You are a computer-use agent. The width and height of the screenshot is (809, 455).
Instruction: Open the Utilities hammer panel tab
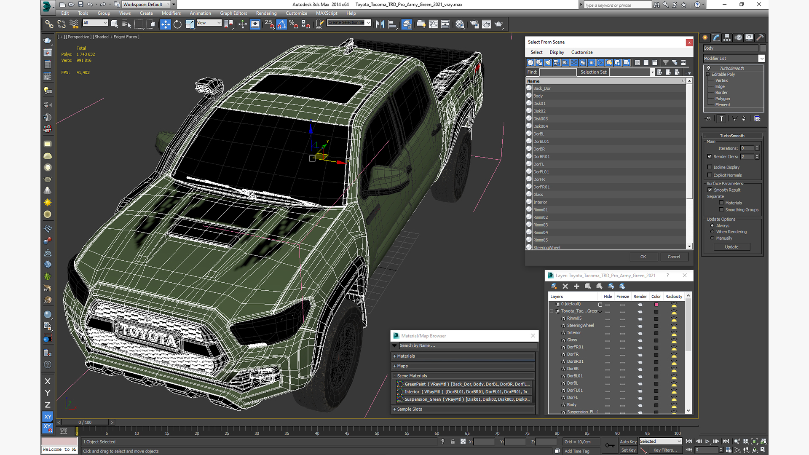(x=760, y=37)
